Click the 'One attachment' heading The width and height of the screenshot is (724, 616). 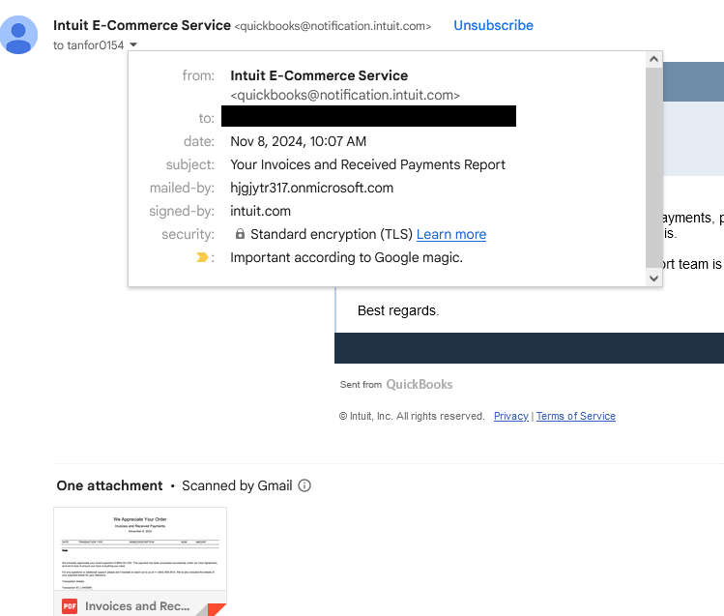click(109, 485)
